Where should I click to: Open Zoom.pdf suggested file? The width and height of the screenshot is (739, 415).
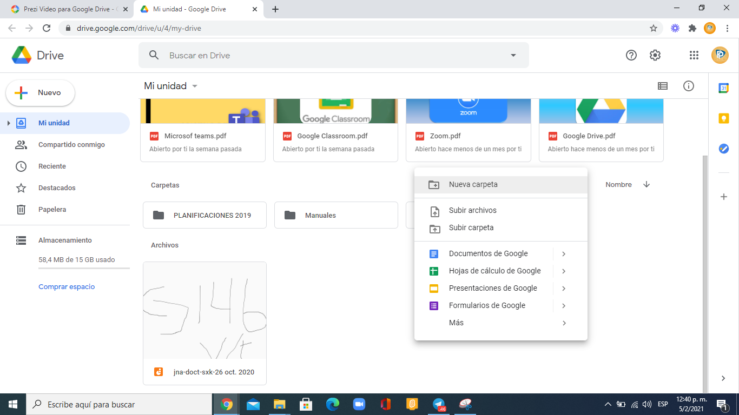[x=469, y=130]
